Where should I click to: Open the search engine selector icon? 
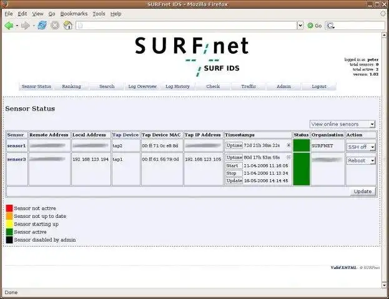(x=330, y=26)
